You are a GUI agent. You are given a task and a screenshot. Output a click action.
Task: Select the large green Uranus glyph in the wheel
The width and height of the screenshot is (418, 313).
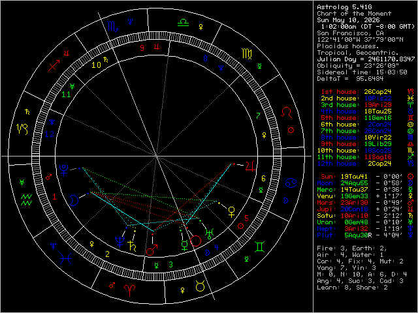pyautogui.click(x=209, y=233)
